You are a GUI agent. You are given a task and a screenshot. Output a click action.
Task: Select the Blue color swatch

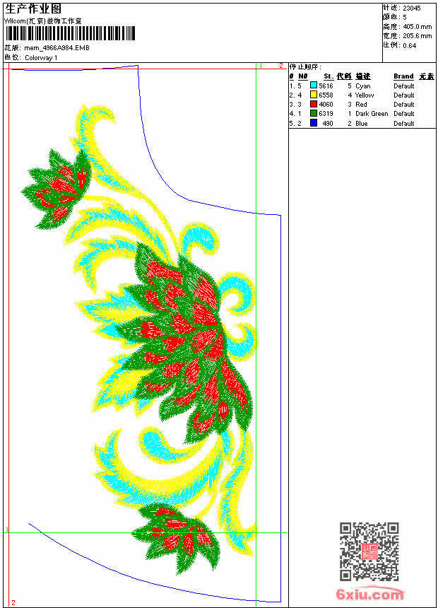click(314, 123)
